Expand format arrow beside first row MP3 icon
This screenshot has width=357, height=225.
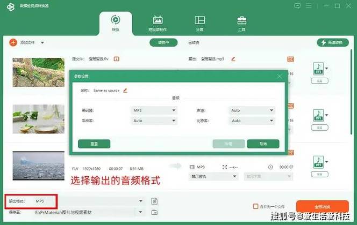tap(327, 68)
